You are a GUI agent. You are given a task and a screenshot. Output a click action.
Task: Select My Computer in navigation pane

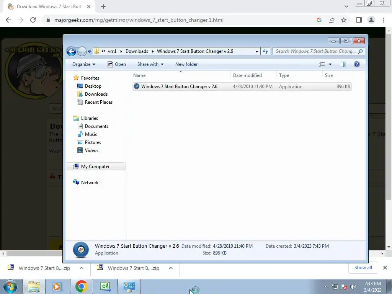click(95, 167)
